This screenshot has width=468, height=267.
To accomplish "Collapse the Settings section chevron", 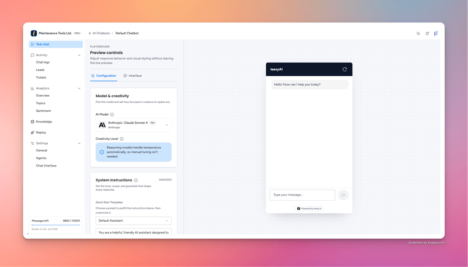I will pyautogui.click(x=80, y=143).
